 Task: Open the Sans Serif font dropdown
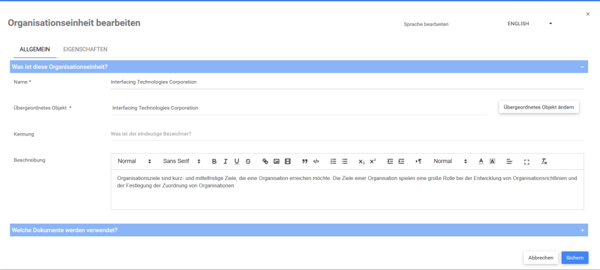point(181,161)
